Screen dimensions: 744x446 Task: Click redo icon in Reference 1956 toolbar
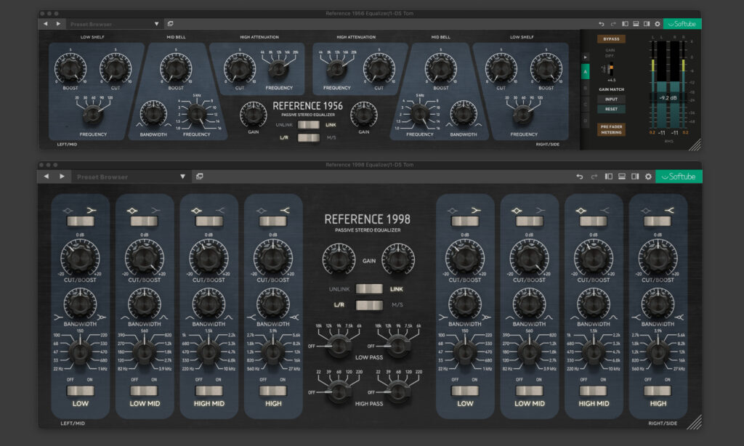tap(613, 24)
